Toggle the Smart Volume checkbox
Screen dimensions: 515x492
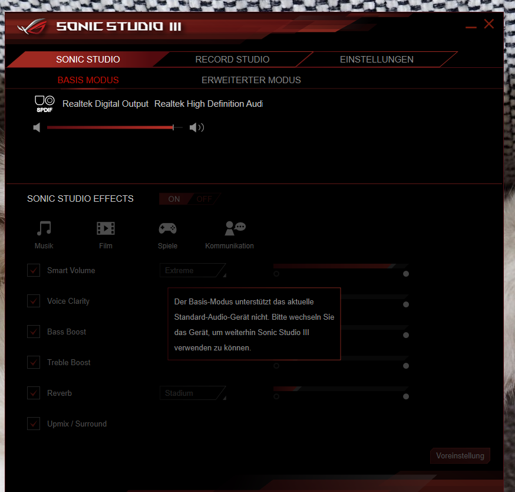tap(34, 270)
